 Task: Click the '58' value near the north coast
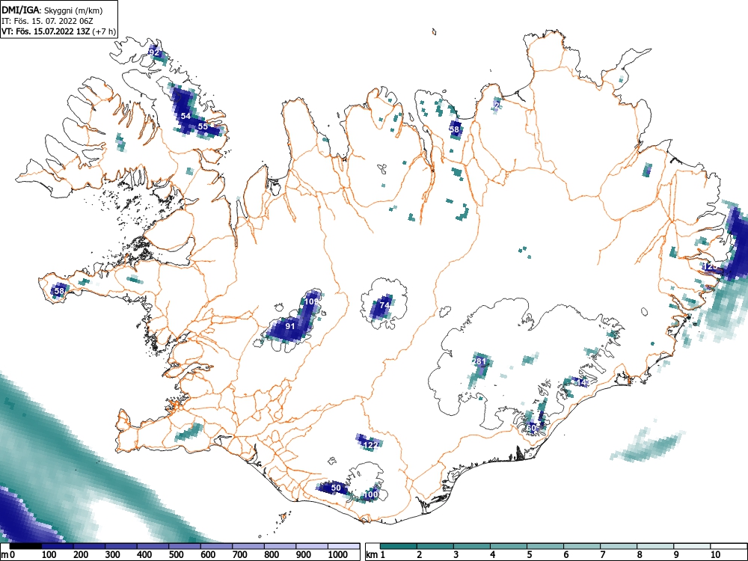click(x=454, y=129)
